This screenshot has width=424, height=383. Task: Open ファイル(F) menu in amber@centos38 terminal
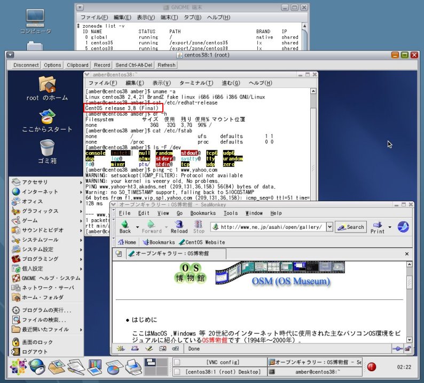pos(103,83)
